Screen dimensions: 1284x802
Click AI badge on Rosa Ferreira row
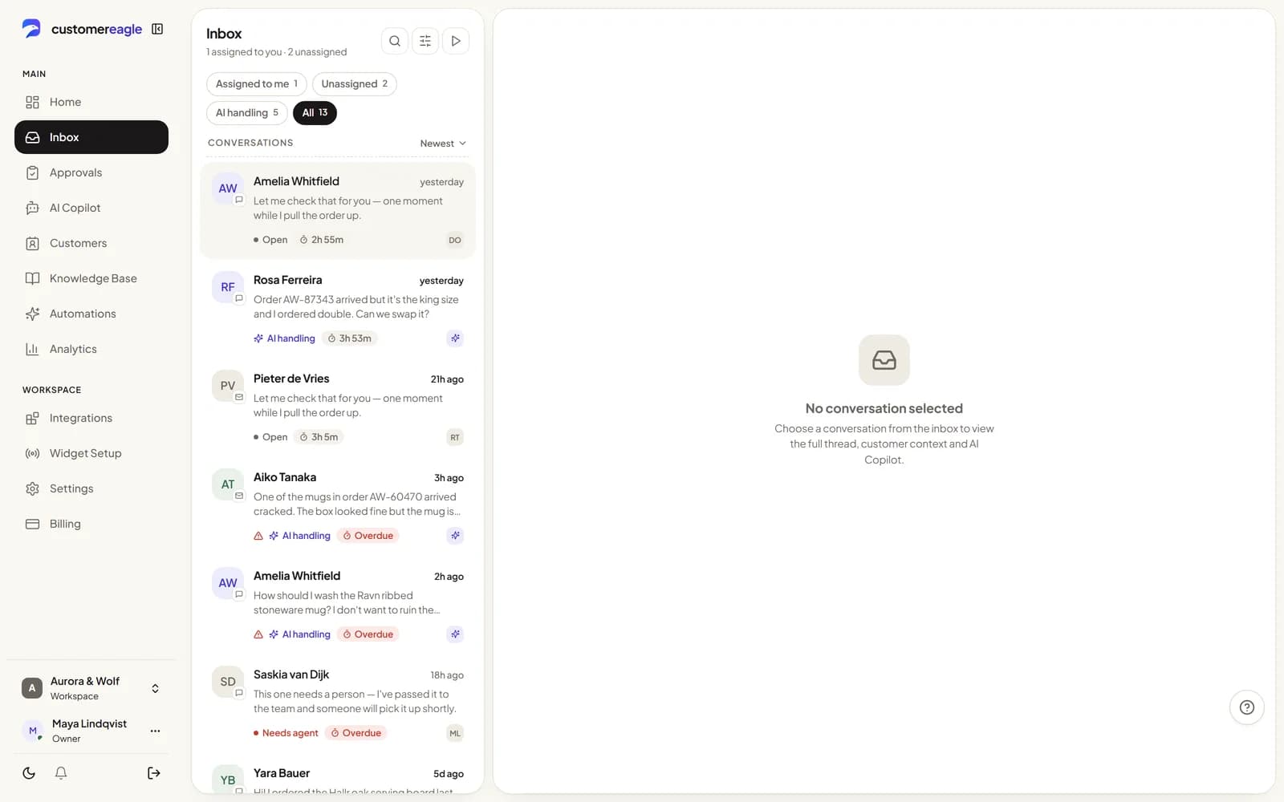point(455,338)
